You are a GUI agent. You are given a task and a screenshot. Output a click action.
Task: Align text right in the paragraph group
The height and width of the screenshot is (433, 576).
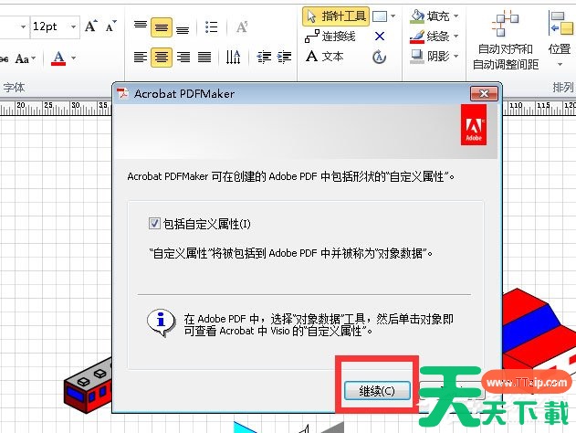(x=183, y=57)
